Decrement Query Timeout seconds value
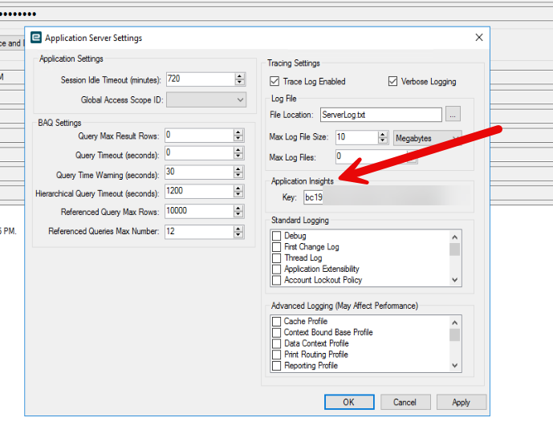 [238, 156]
